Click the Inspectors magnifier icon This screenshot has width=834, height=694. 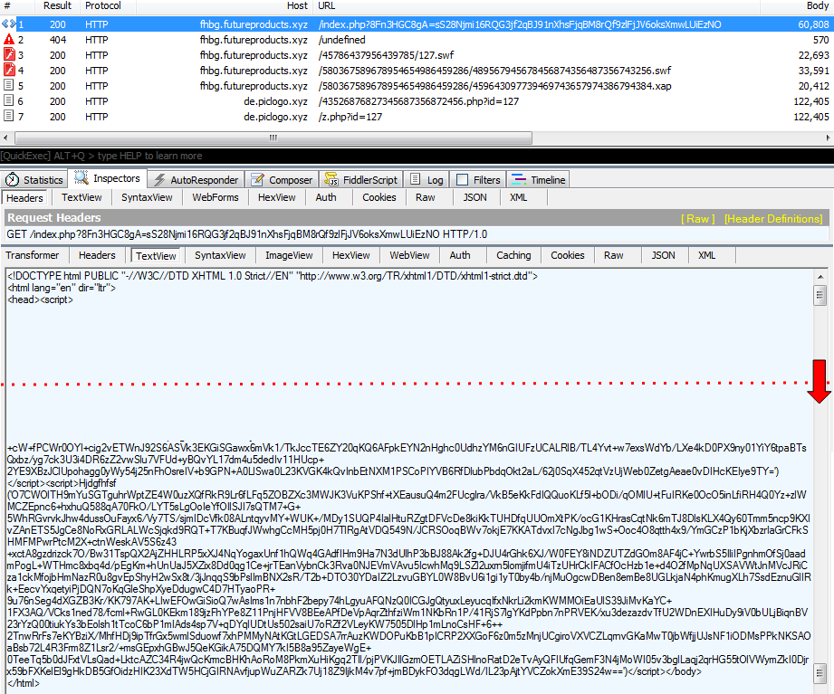pyautogui.click(x=81, y=177)
